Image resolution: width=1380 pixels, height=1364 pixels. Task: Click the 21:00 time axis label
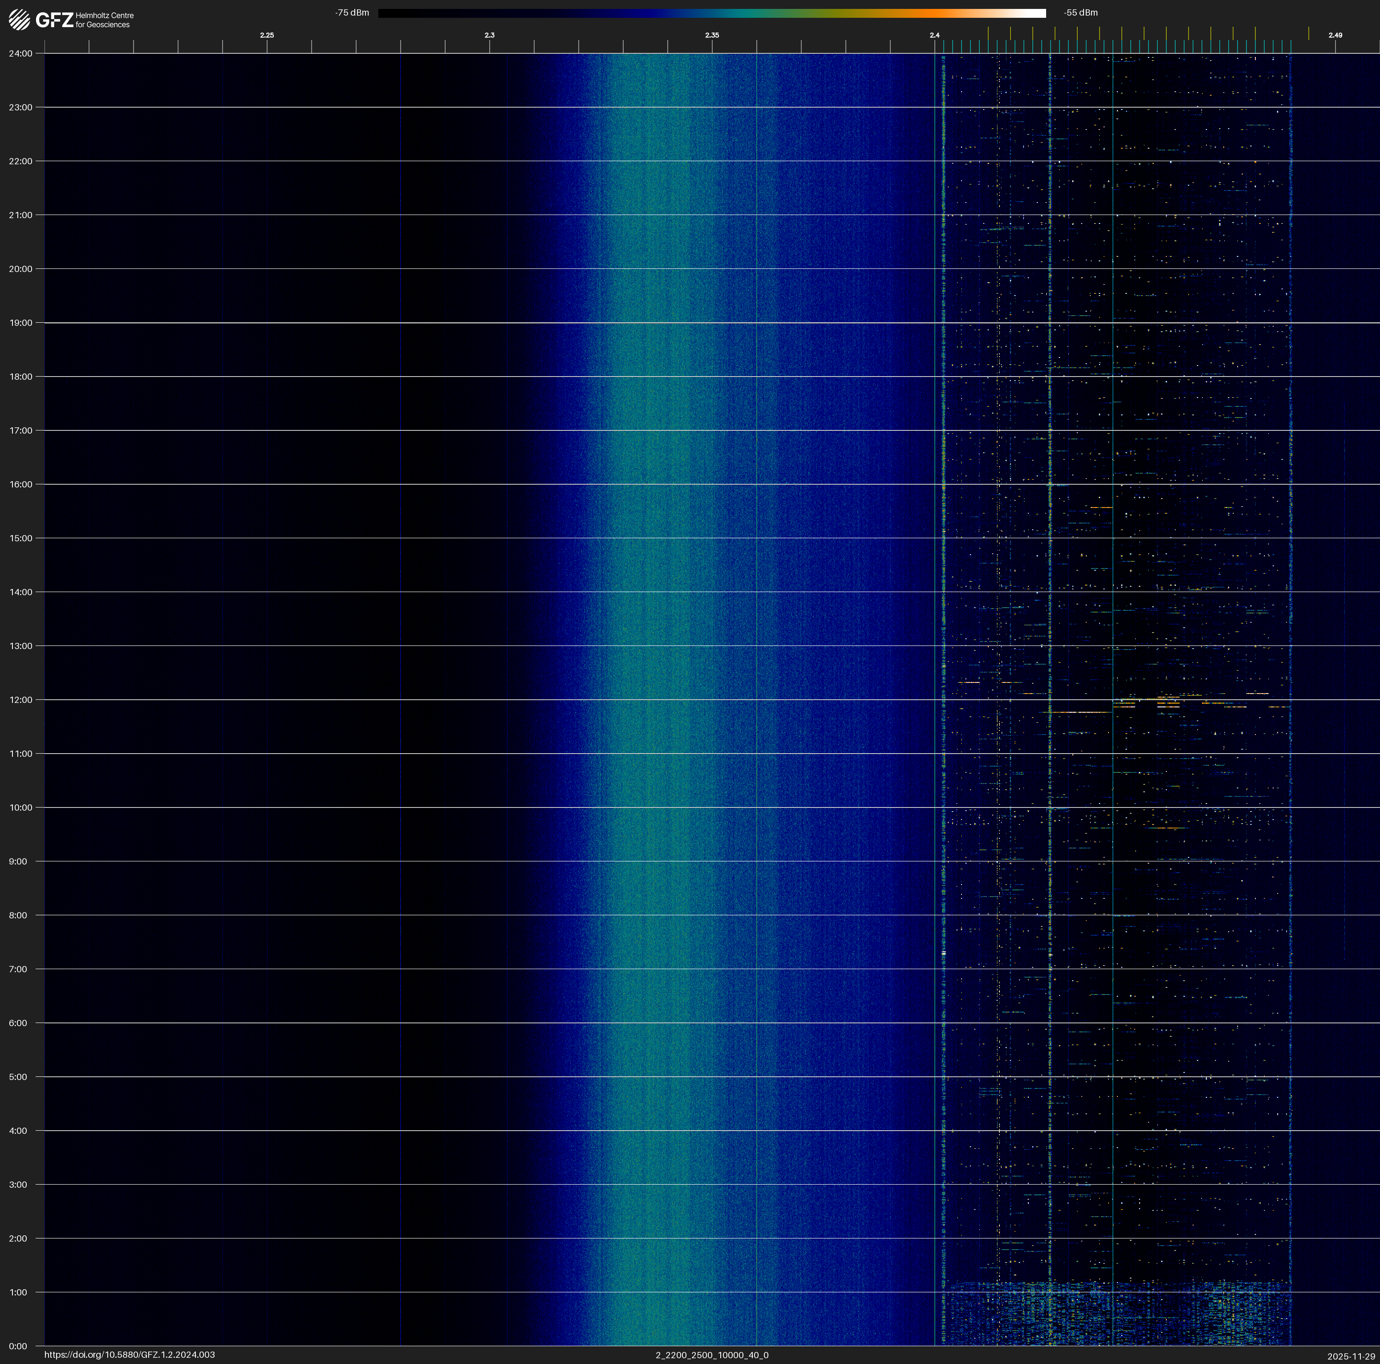click(x=20, y=215)
